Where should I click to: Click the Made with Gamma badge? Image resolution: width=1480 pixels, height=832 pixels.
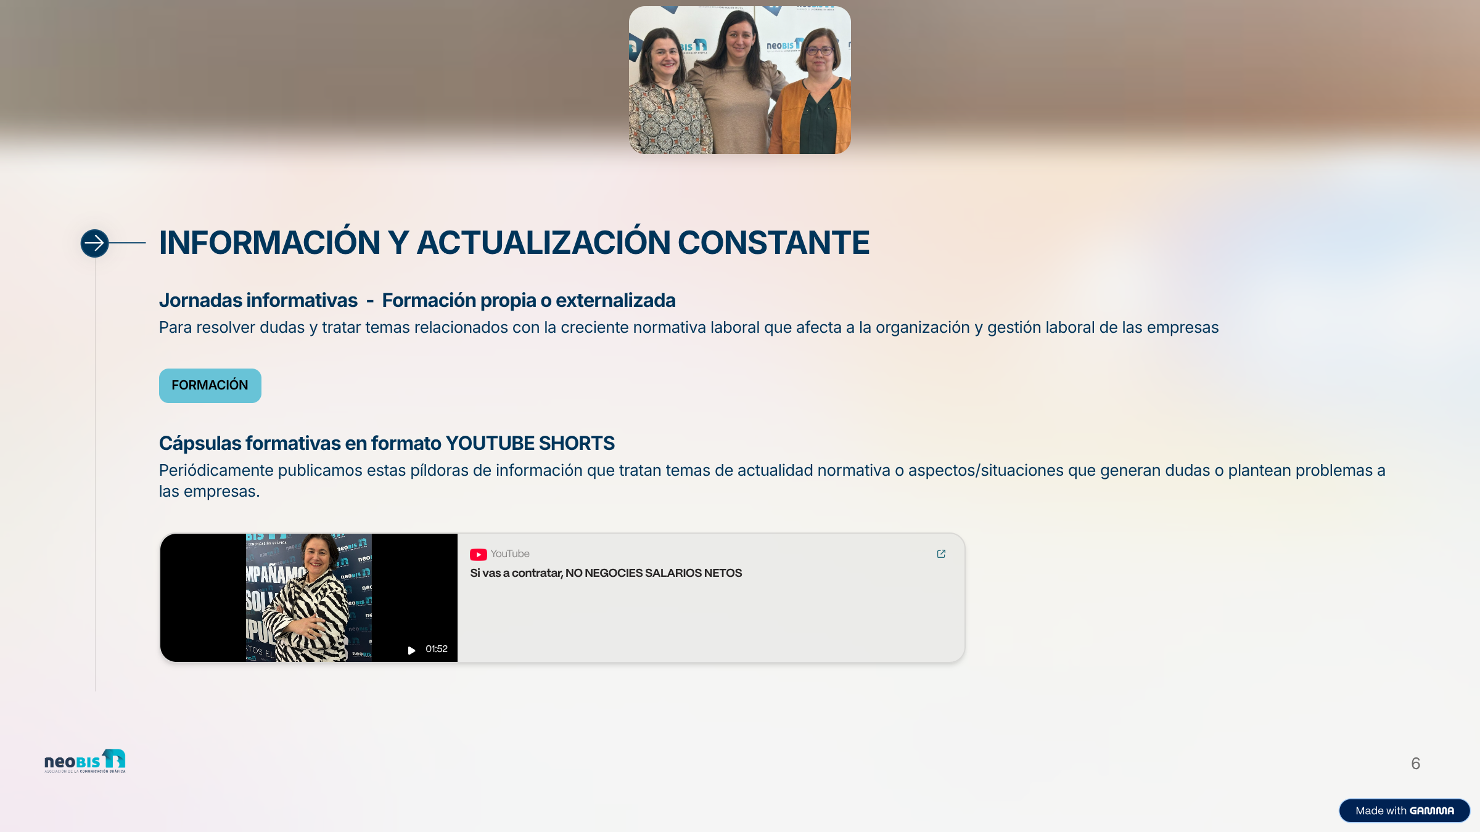click(1404, 811)
